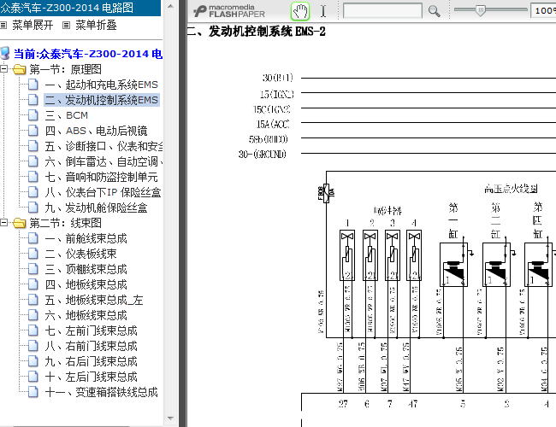Click the magnifier search icon
Viewport: 556px width, 427px height.
(434, 11)
